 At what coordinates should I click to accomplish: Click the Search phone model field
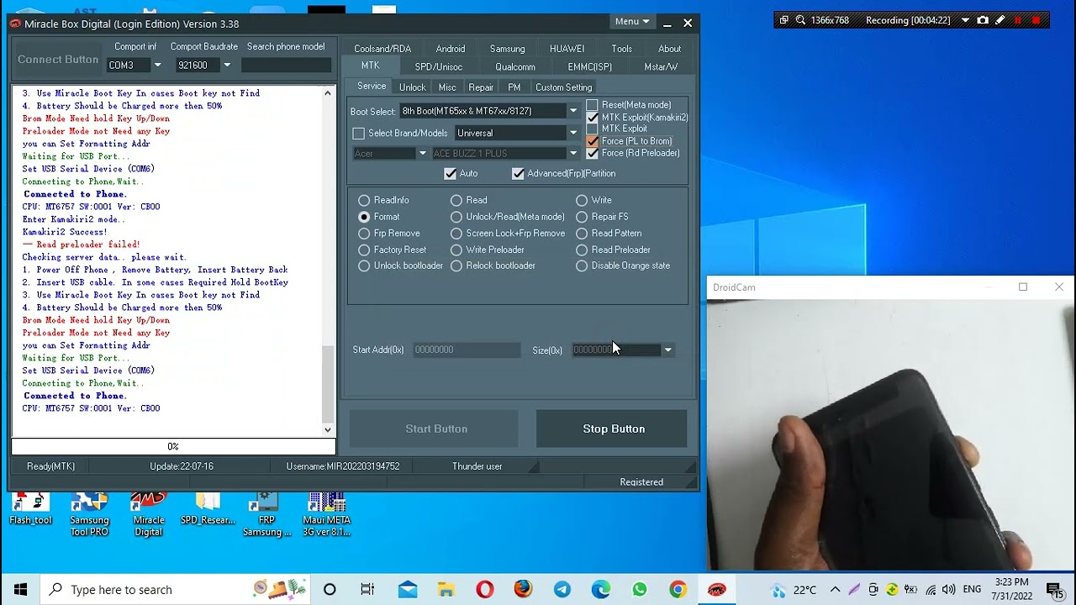(x=286, y=65)
